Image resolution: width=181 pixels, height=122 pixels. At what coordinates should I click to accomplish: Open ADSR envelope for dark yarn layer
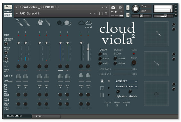(x=60, y=76)
